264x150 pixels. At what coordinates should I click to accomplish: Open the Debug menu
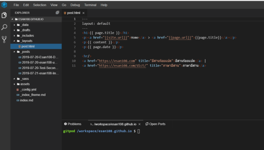click(x=75, y=5)
